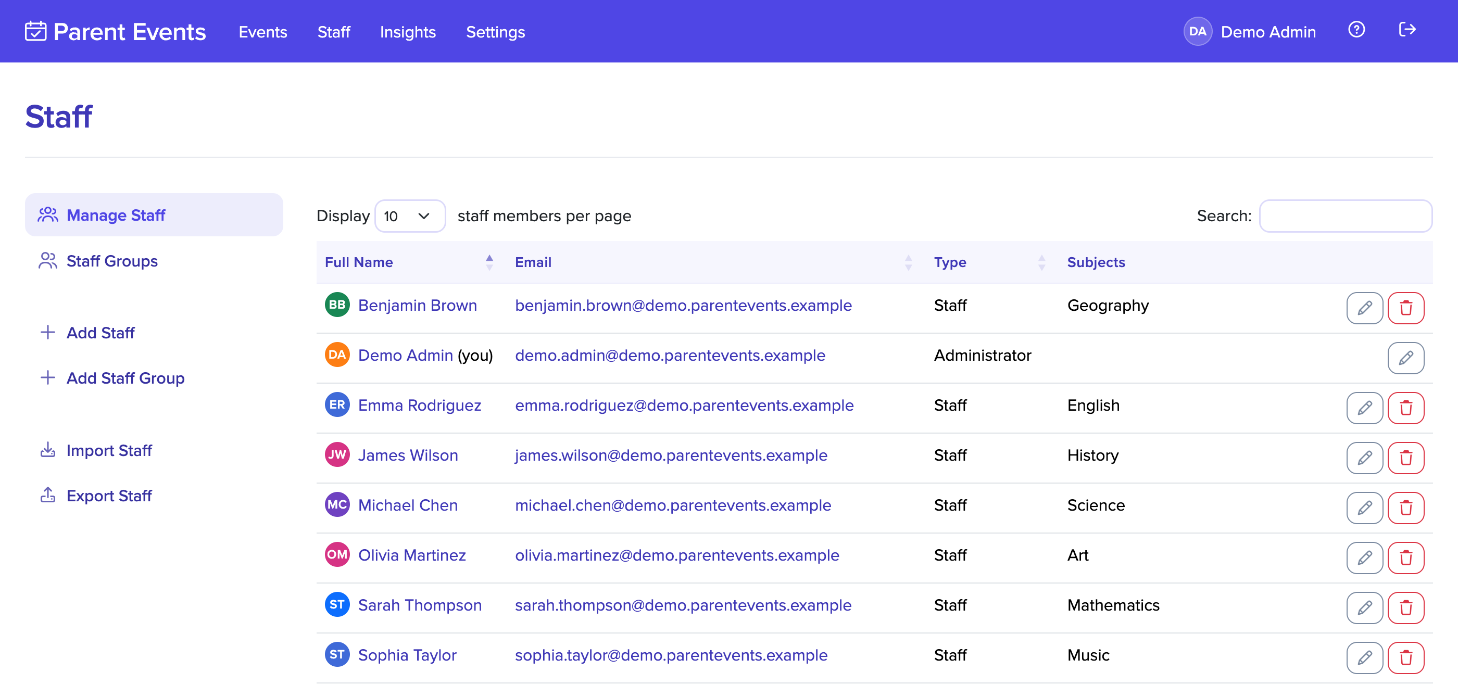Click the ST avatar for Sarah Thompson
This screenshot has width=1458, height=684.
pos(337,604)
